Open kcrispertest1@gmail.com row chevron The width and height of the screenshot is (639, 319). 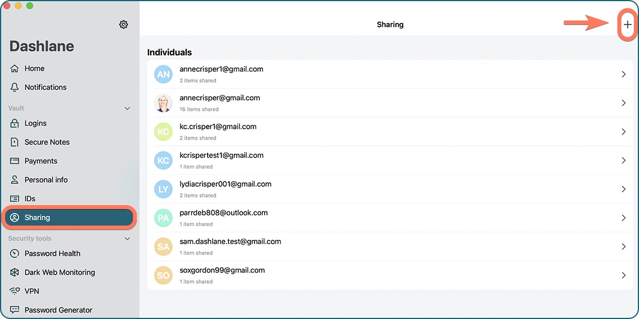[x=624, y=160]
